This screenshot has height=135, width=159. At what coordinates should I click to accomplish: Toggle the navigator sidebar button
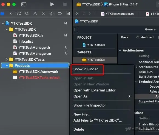(24, 4)
